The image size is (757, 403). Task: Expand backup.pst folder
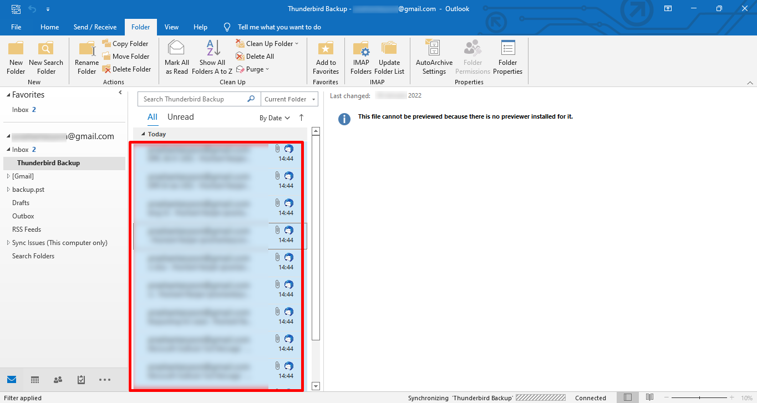(x=8, y=190)
